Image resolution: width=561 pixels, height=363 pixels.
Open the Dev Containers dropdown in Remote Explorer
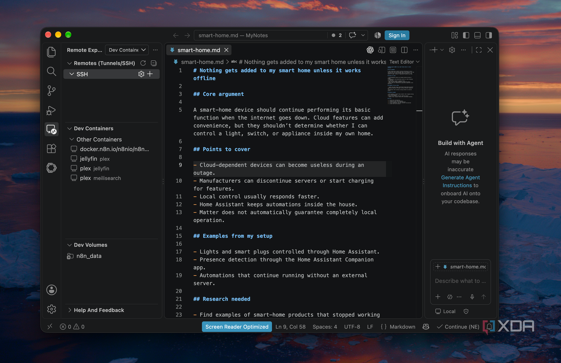127,50
